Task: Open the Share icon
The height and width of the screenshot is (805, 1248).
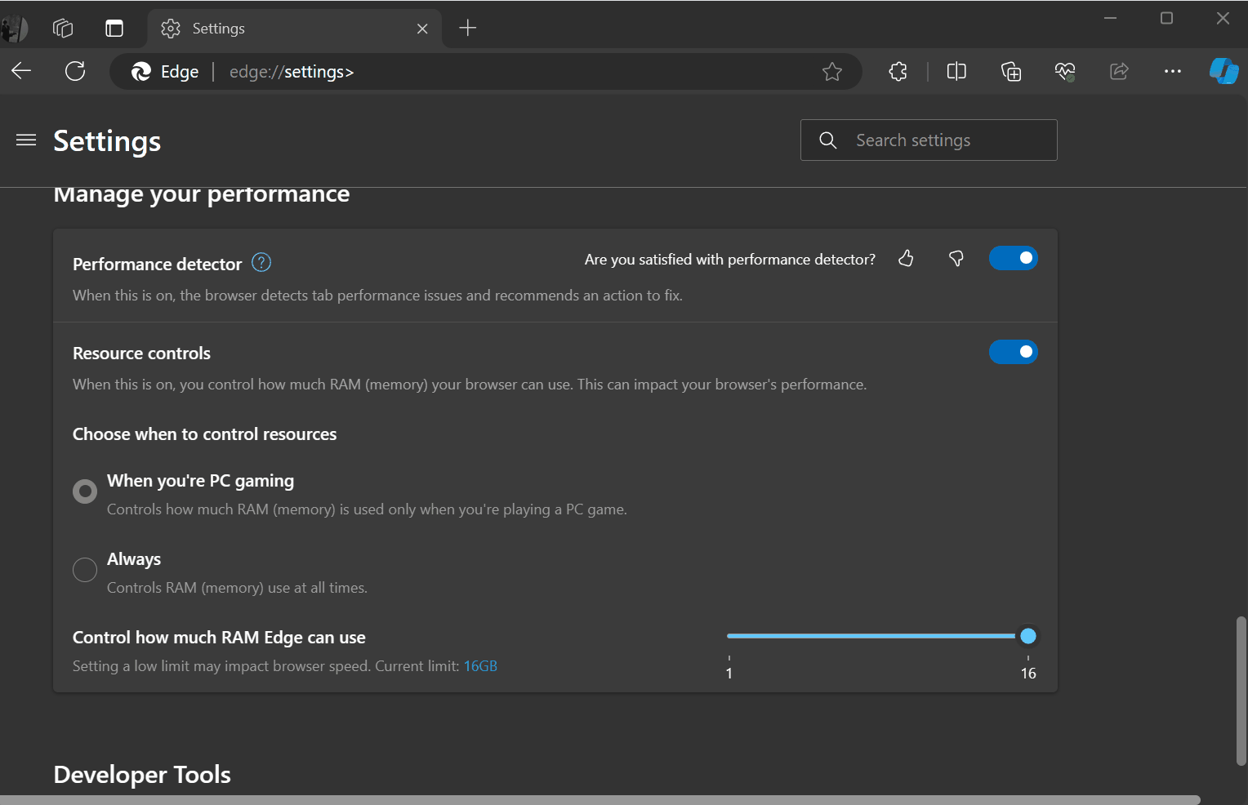Action: [1118, 71]
